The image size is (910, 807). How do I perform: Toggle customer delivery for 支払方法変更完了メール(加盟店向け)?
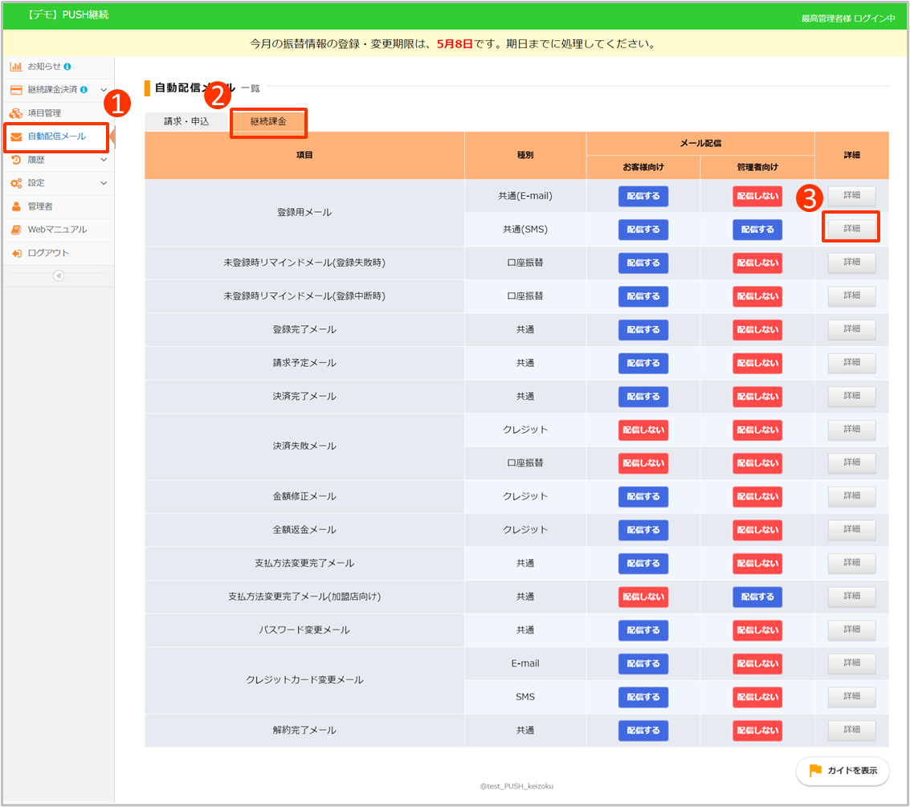click(x=643, y=597)
